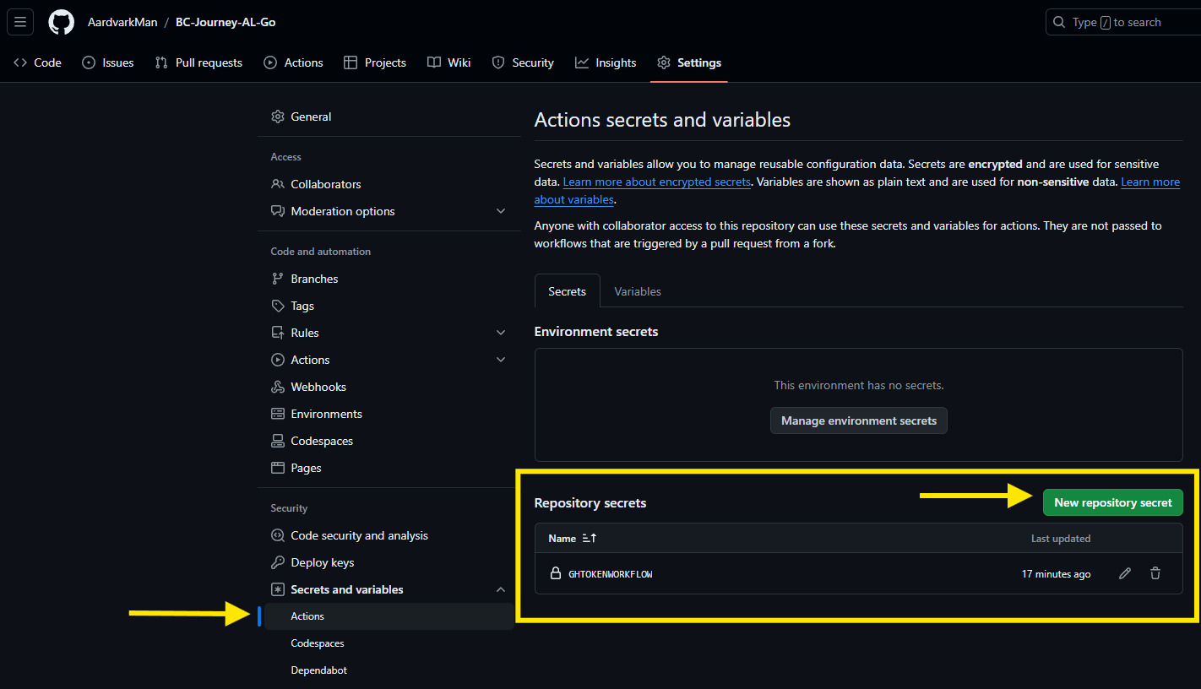
Task: Delete GHTOKENWORKFLOW secret via the trash icon
Action: click(x=1155, y=573)
